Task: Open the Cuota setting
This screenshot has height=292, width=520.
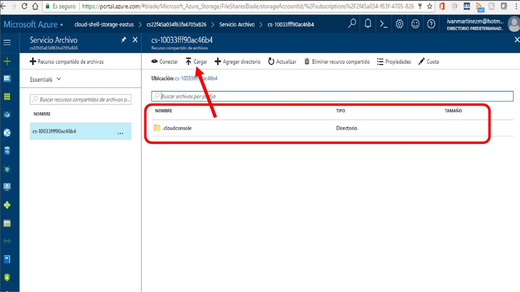Action: click(429, 61)
